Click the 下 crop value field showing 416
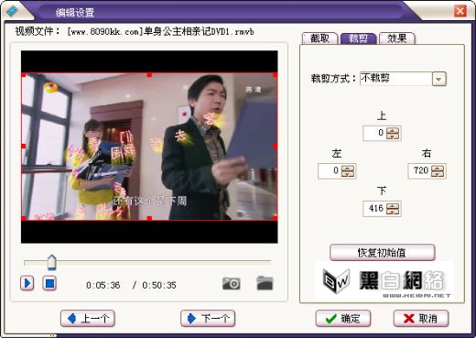Image resolution: width=476 pixels, height=338 pixels. (374, 209)
